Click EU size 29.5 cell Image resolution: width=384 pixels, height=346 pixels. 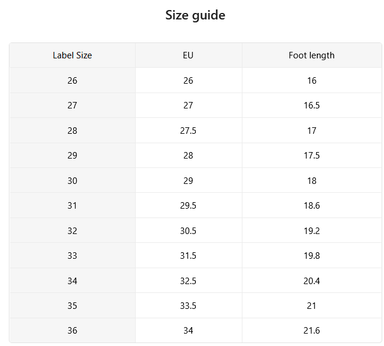pos(189,206)
